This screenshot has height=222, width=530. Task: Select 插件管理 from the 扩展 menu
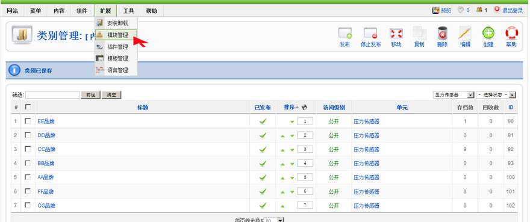[116, 47]
